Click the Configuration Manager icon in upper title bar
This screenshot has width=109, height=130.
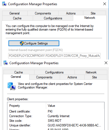[4, 4]
